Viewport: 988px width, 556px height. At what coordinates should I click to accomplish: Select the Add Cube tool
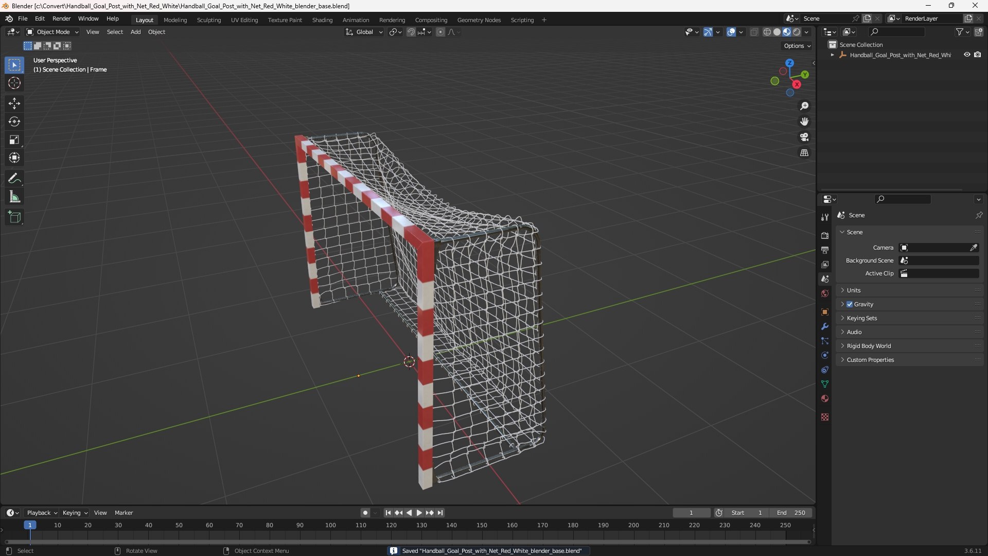(x=14, y=217)
